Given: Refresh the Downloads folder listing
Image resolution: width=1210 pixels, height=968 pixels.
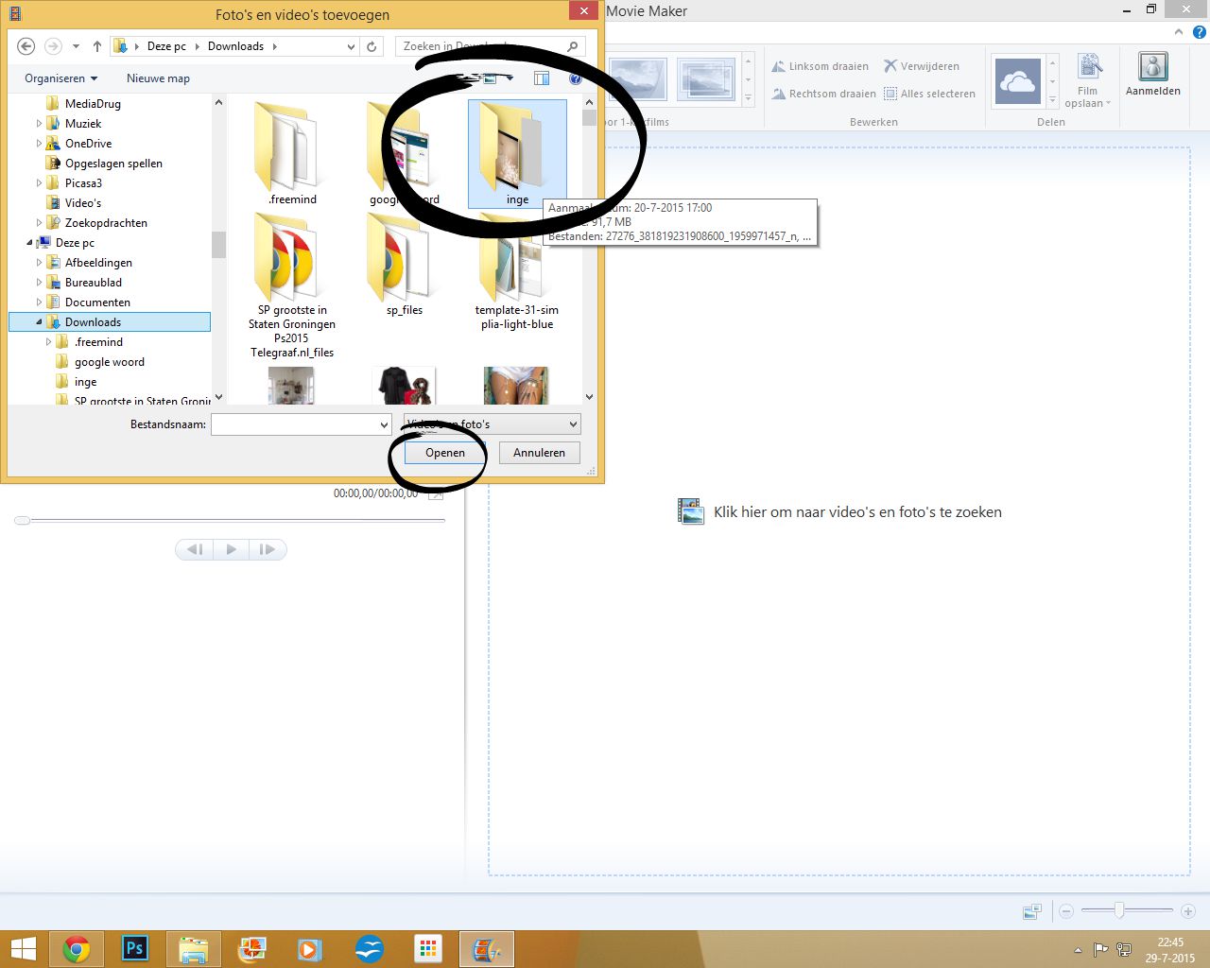Looking at the screenshot, I should pyautogui.click(x=372, y=46).
